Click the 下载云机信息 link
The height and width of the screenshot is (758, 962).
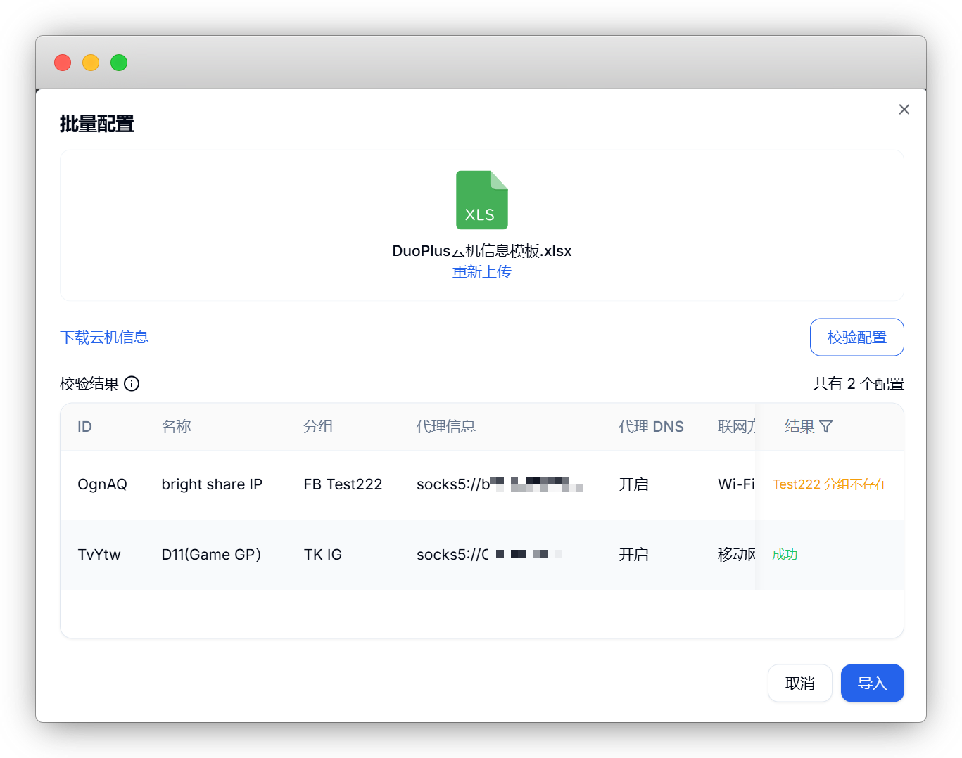tap(104, 338)
